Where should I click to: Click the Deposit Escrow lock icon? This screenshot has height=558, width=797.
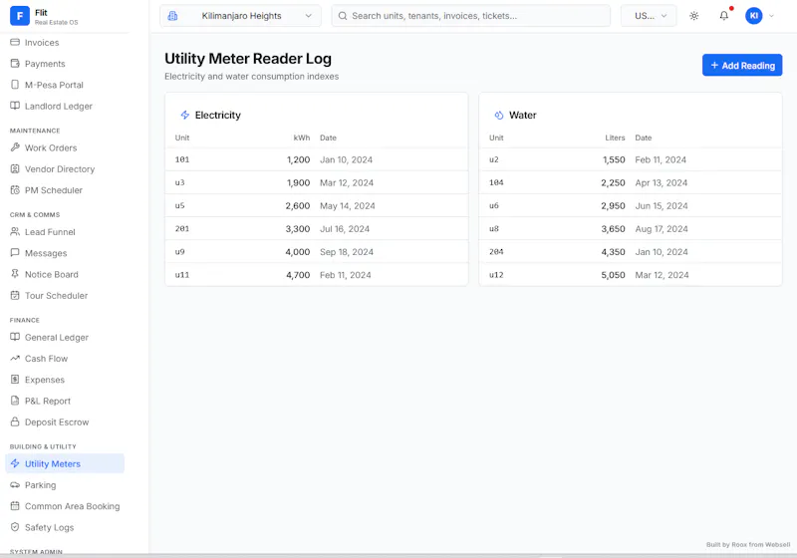[x=15, y=421]
